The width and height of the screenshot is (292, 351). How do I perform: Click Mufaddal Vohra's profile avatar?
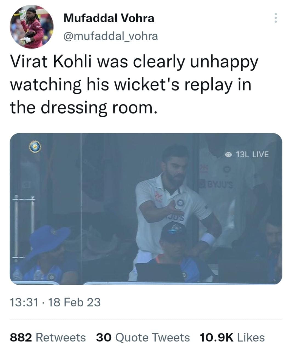click(32, 27)
